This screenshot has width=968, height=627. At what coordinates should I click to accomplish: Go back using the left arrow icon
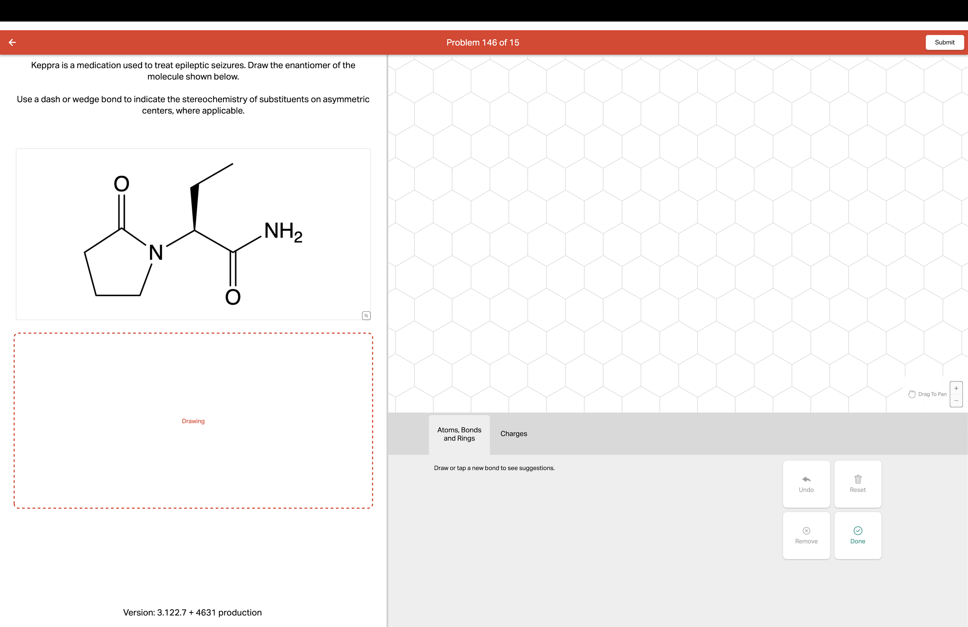coord(12,42)
